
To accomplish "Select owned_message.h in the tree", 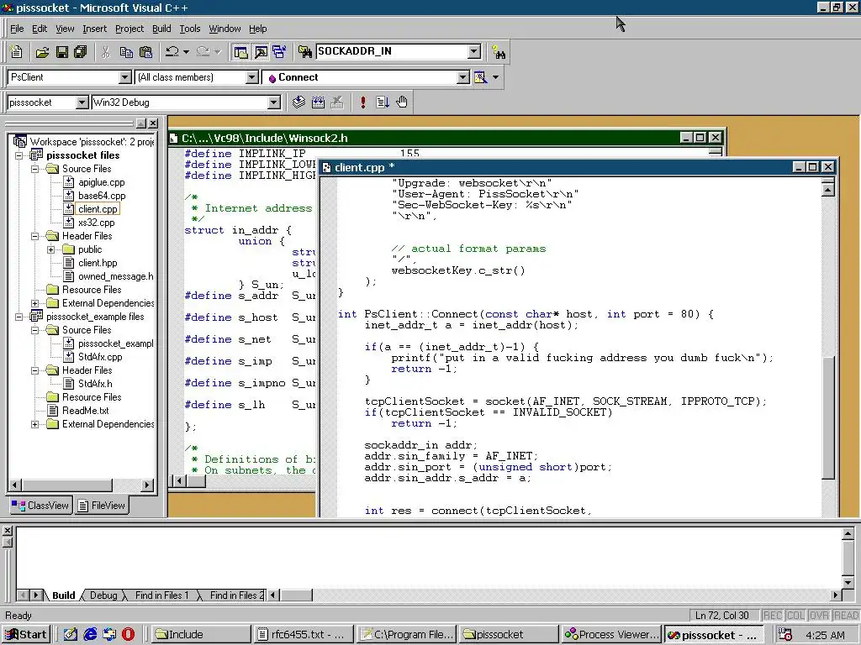I will click(115, 276).
